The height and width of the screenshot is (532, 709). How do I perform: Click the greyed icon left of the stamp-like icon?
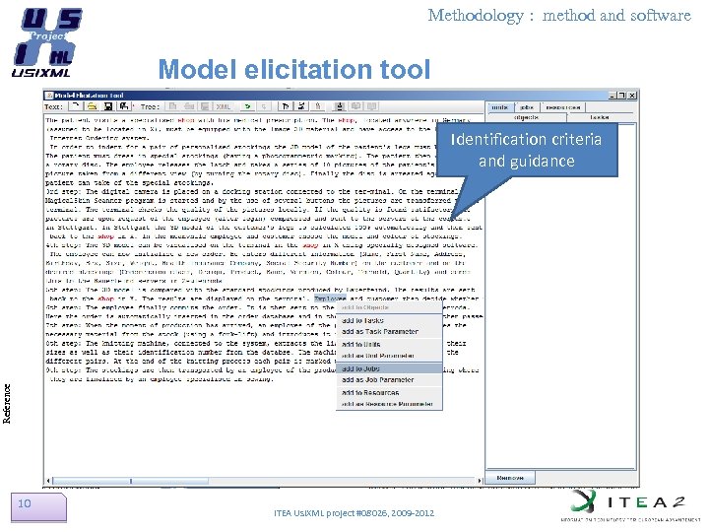point(318,106)
